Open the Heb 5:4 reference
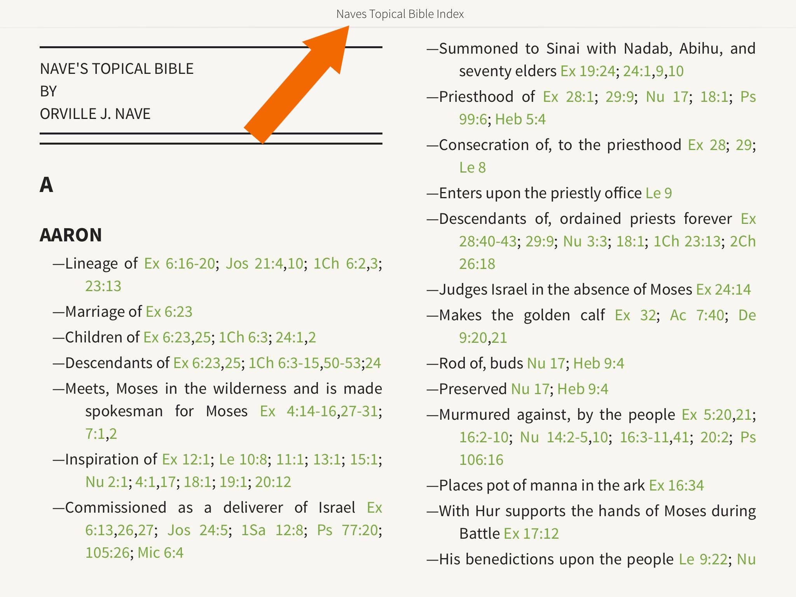796x597 pixels. [520, 120]
